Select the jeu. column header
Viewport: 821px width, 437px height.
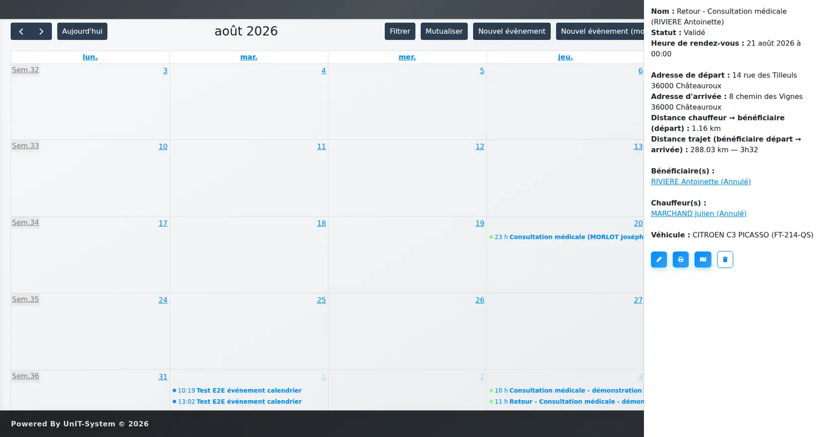(x=565, y=57)
